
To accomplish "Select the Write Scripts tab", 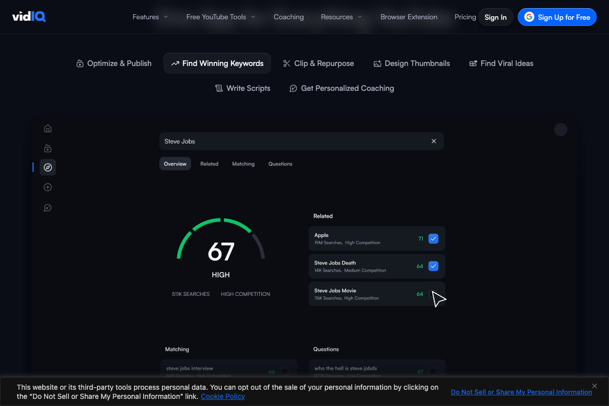I will (x=243, y=88).
